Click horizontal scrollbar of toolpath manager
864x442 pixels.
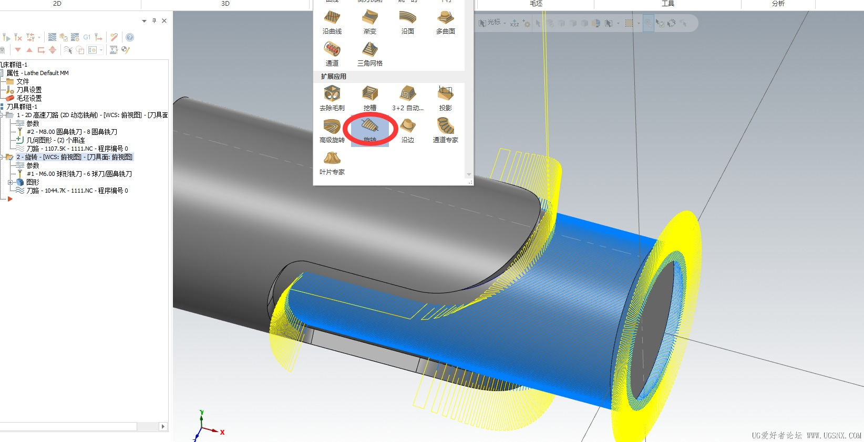68,426
